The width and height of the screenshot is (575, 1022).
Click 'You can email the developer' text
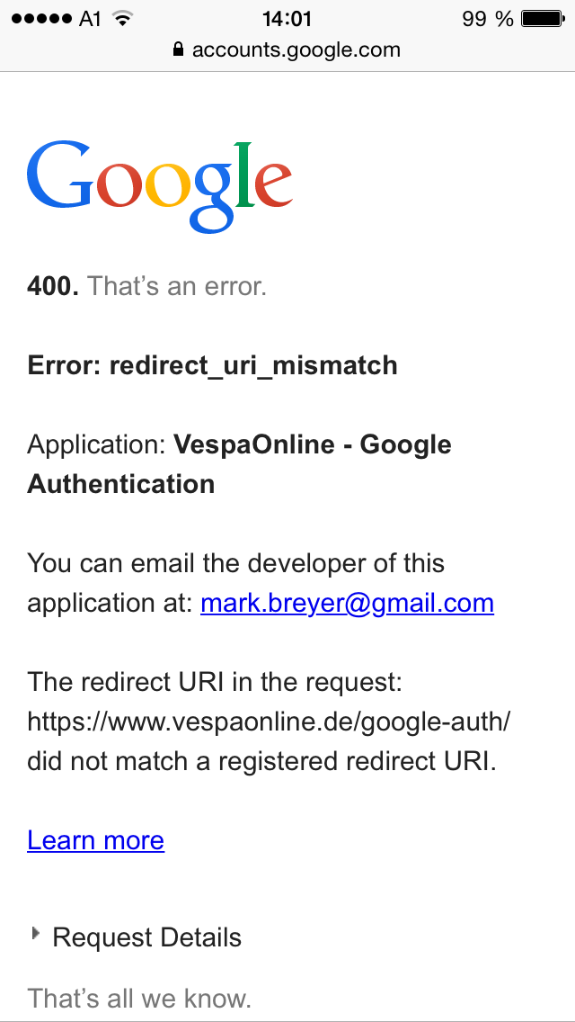[x=235, y=563]
